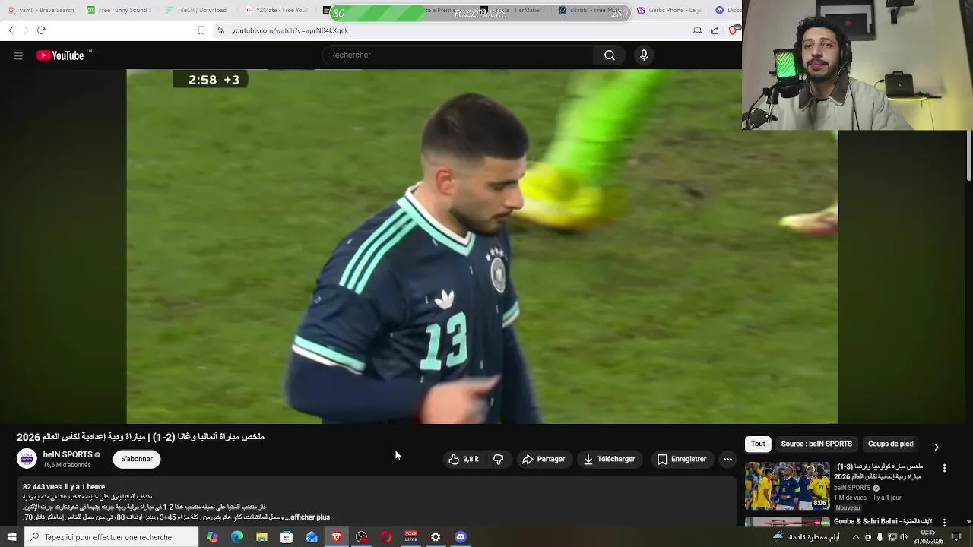Open the Voicemeeter taskbar icon
973x547 pixels.
[x=411, y=537]
